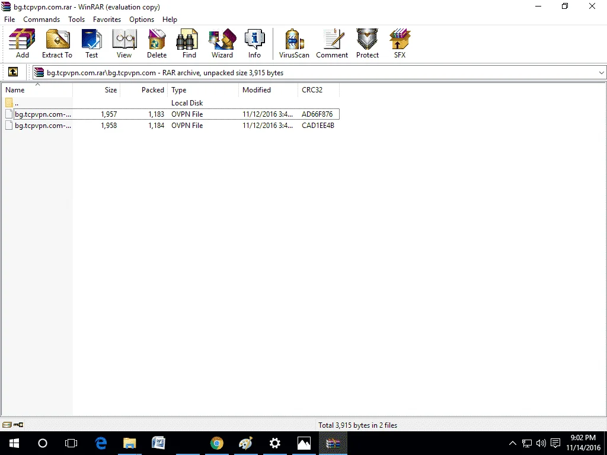
Task: Sort by Name column header
Action: (x=37, y=90)
